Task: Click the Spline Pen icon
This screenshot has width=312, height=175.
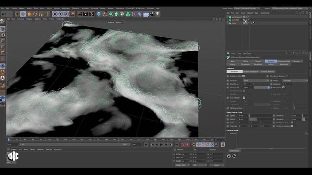Action: 105,14
